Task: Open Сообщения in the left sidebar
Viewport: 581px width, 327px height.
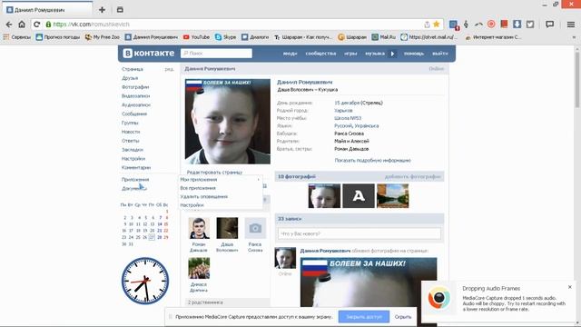Action: pos(134,114)
